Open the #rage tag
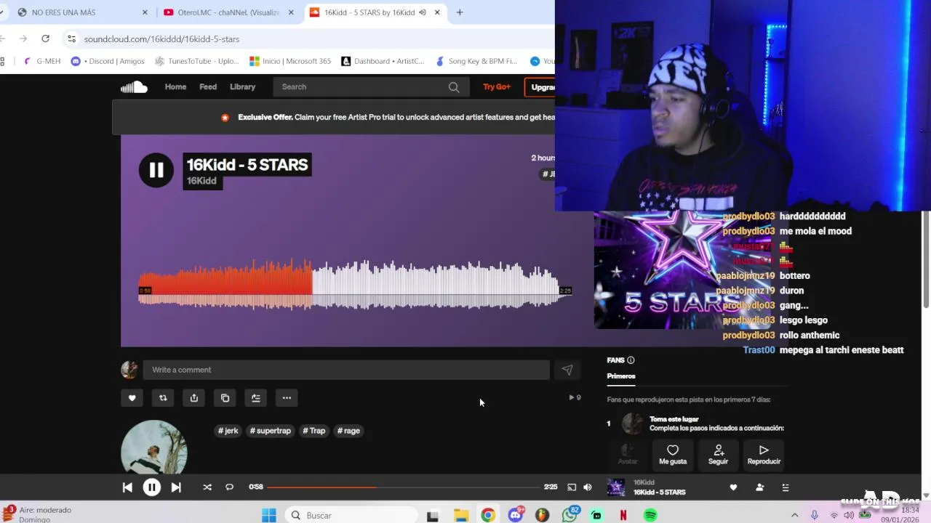 (x=348, y=431)
